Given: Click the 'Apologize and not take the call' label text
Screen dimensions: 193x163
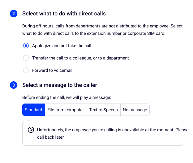Looking at the screenshot, I should point(62,46).
